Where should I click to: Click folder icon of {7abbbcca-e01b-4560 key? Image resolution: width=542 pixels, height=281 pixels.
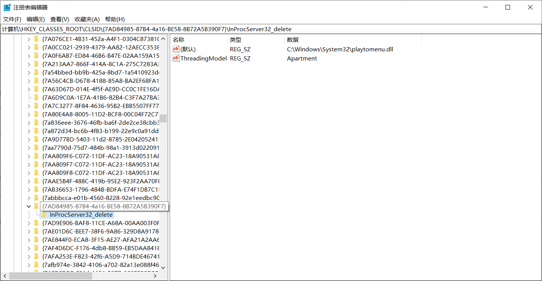[x=37, y=198]
